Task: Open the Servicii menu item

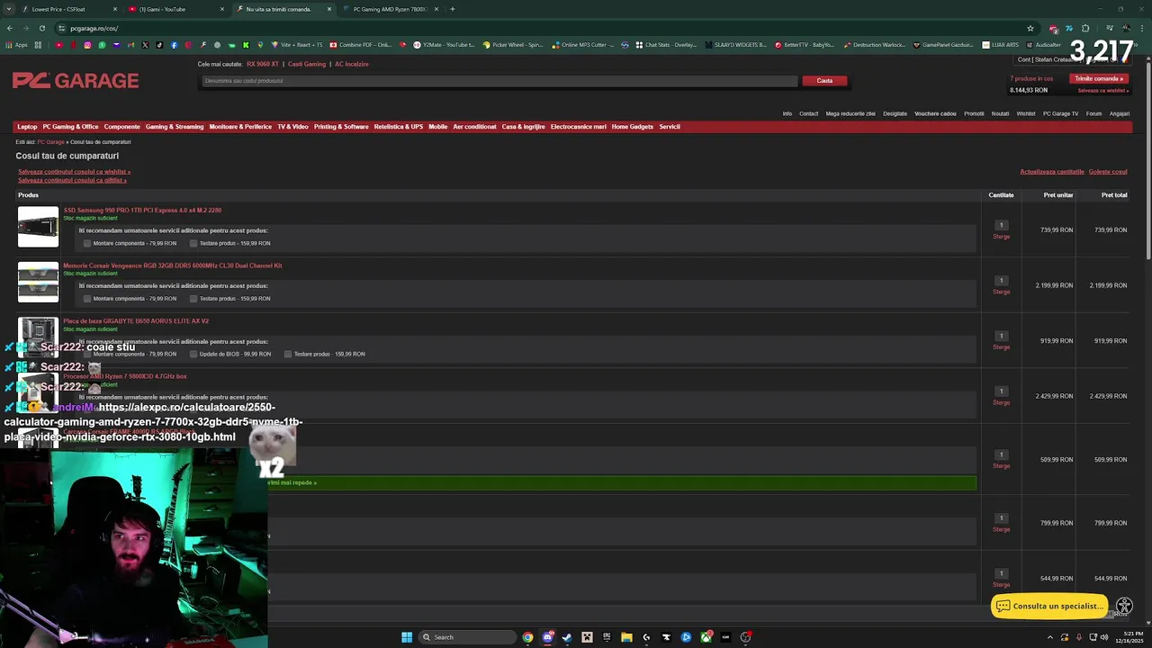Action: pyautogui.click(x=670, y=127)
